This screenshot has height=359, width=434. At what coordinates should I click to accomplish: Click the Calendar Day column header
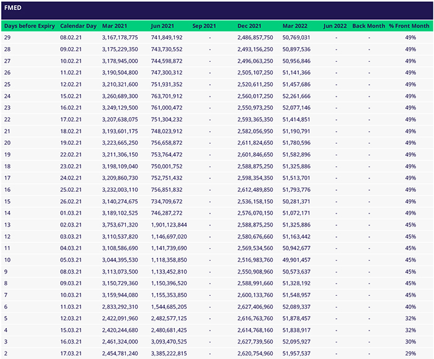click(x=79, y=27)
